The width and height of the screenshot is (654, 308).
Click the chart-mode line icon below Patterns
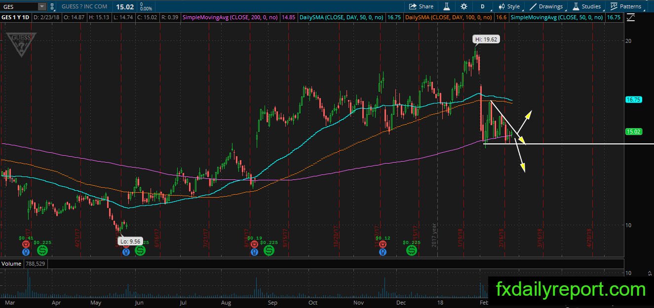click(631, 17)
